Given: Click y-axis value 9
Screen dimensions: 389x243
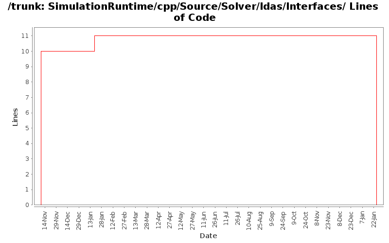Looking at the screenshot, I should click(x=27, y=67).
